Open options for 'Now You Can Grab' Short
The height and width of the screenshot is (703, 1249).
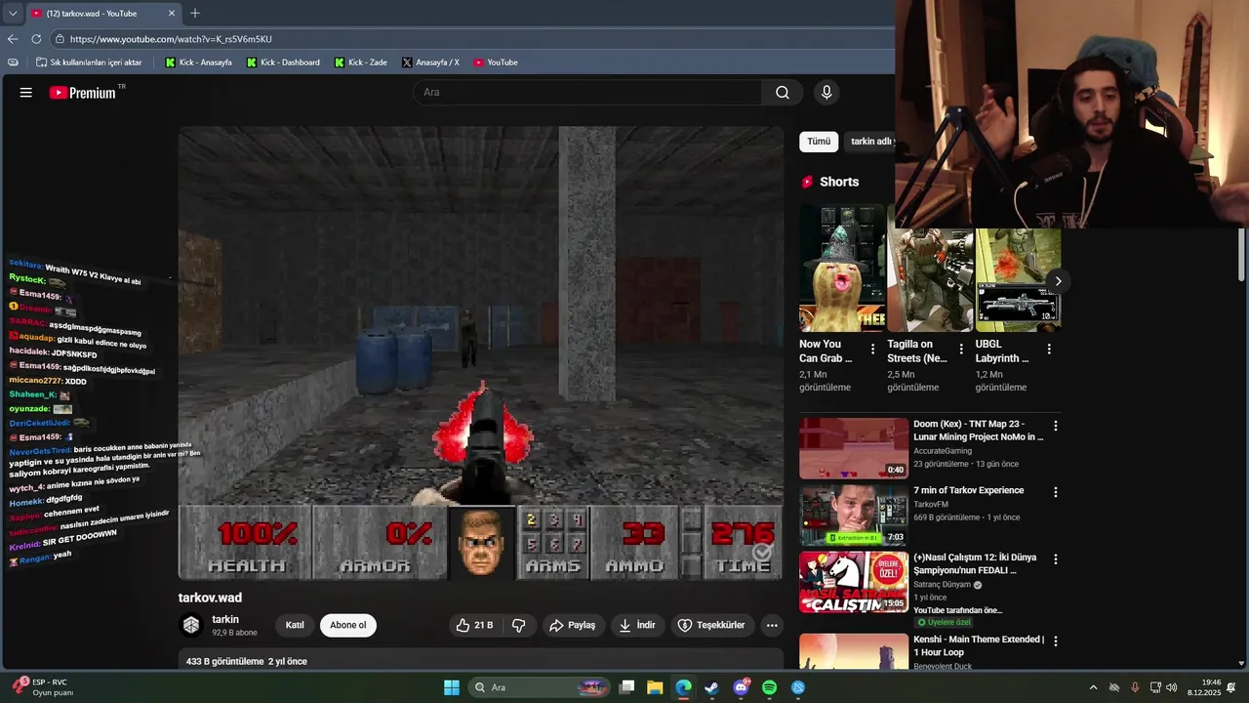[x=873, y=349]
